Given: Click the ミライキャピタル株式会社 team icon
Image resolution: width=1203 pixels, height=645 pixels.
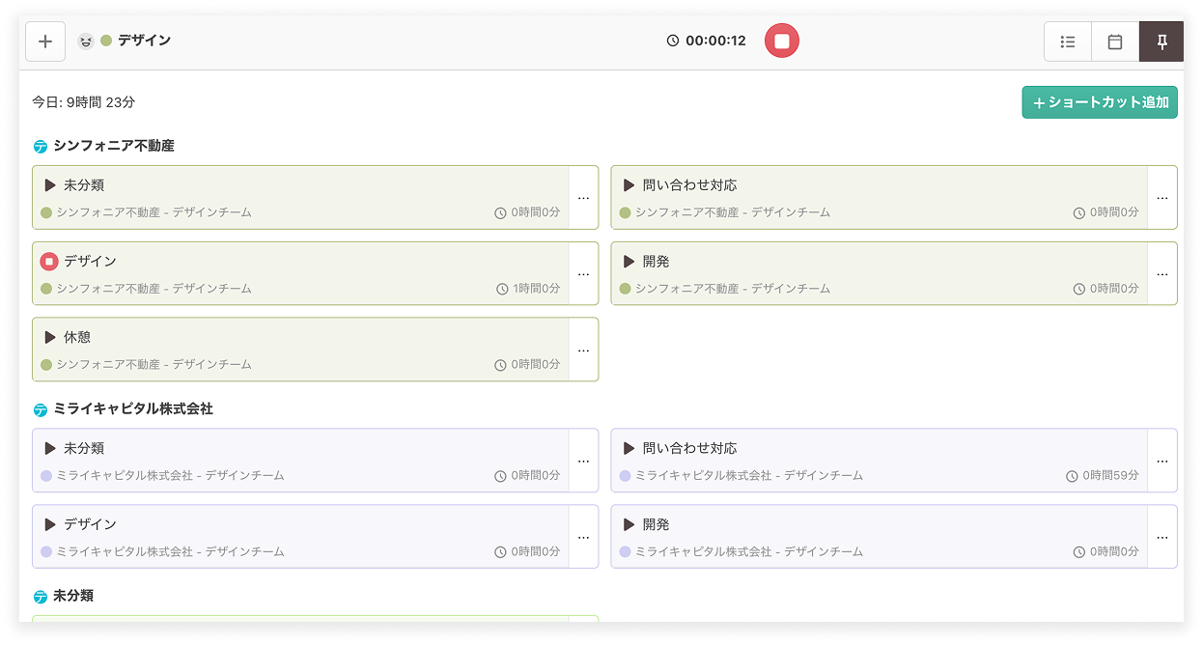Looking at the screenshot, I should tap(39, 409).
